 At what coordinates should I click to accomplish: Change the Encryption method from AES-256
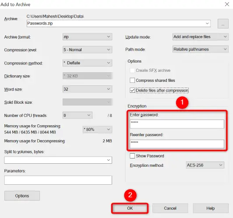pyautogui.click(x=205, y=165)
